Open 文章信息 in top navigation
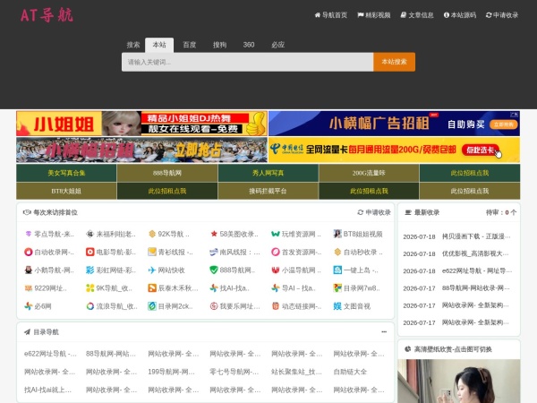The width and height of the screenshot is (537, 403). click(417, 15)
